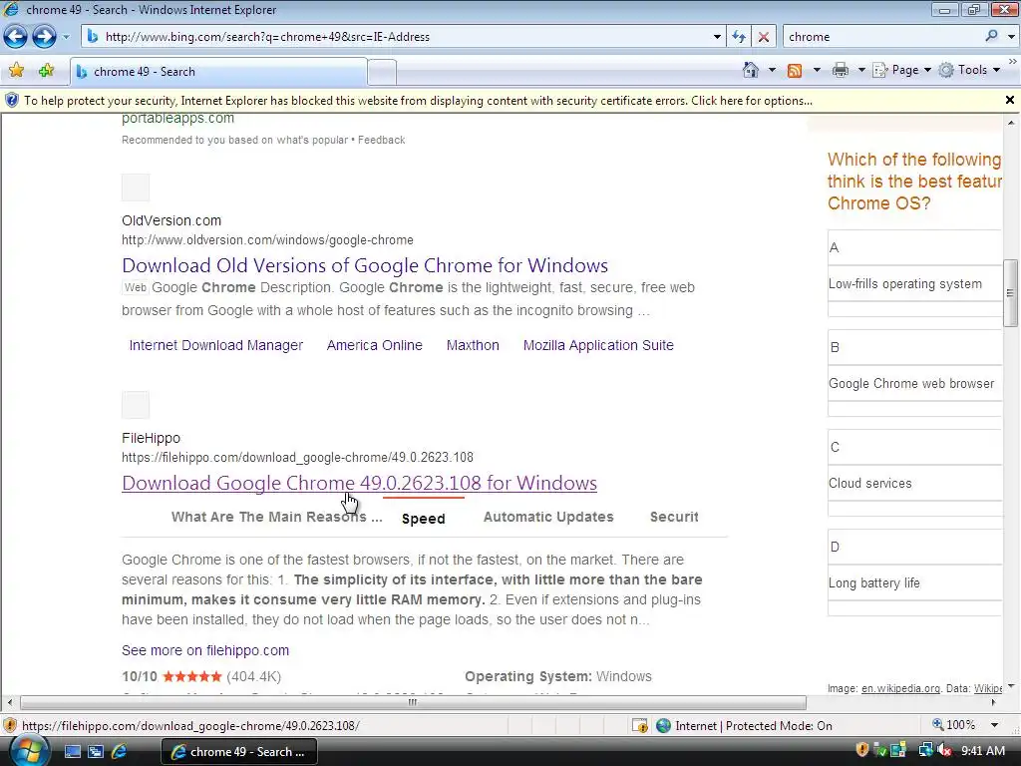1021x766 pixels.
Task: Open the America Online link
Action: coord(375,345)
